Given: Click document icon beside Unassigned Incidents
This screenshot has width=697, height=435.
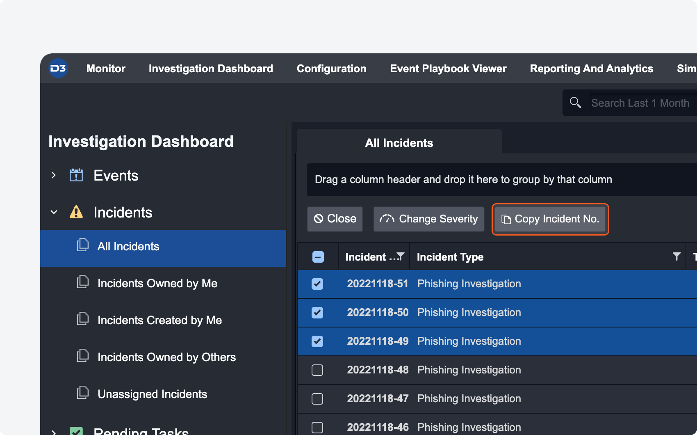Looking at the screenshot, I should (x=83, y=393).
